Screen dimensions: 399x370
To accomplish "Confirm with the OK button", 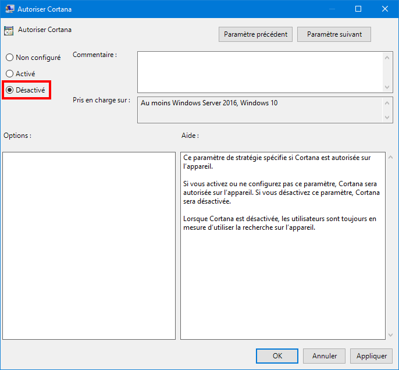I will (277, 356).
